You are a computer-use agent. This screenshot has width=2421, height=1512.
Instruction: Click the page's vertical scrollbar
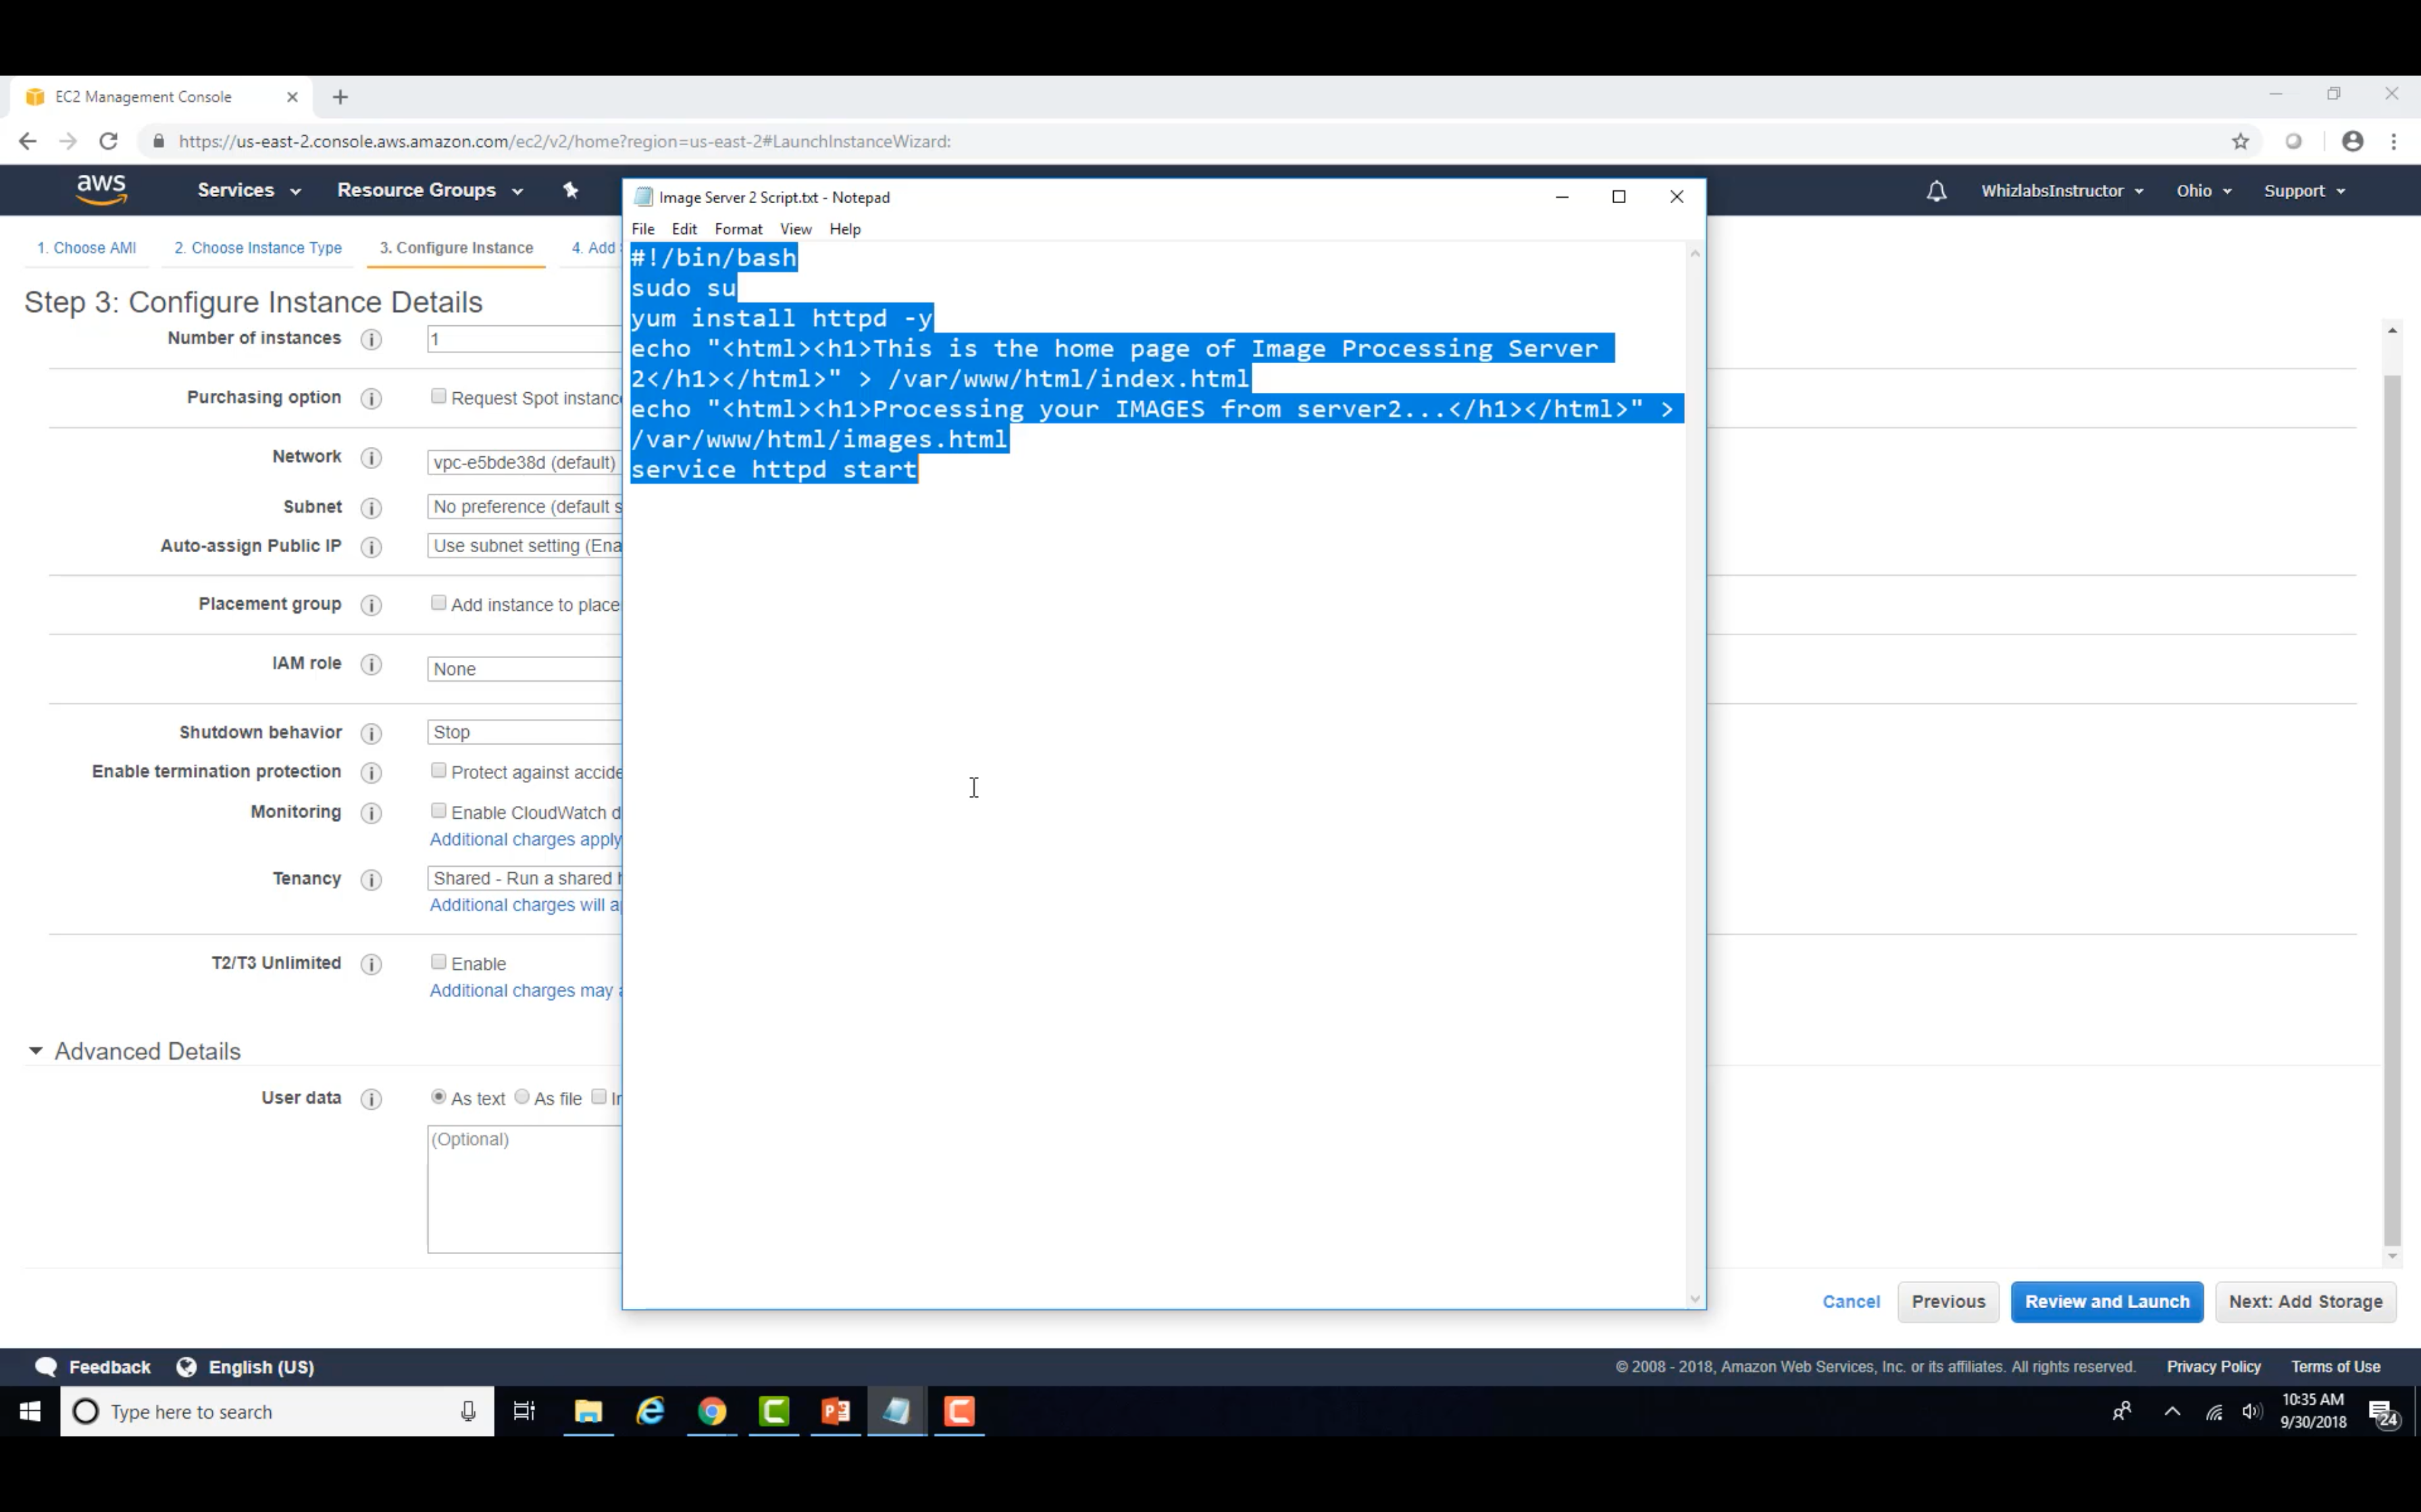[x=2392, y=800]
